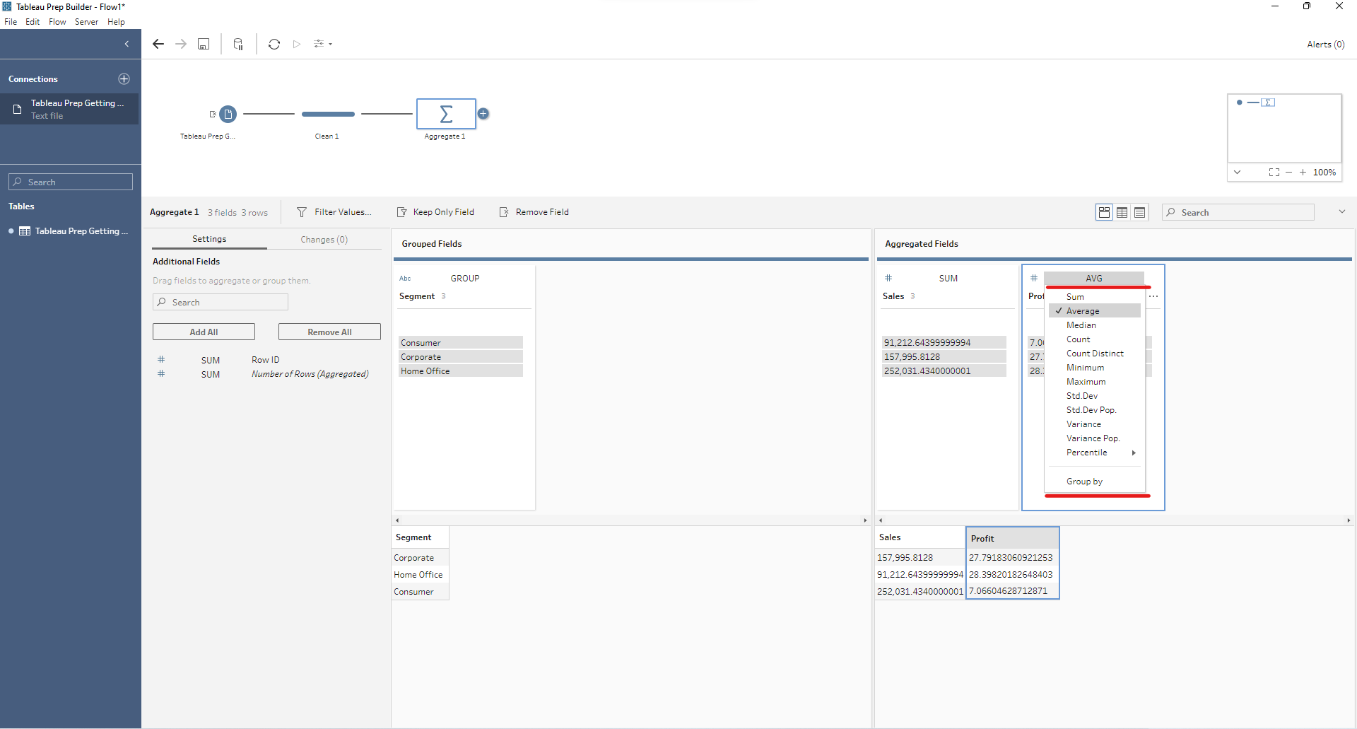This screenshot has width=1357, height=729.
Task: Click Remove Field button
Action: pos(534,212)
